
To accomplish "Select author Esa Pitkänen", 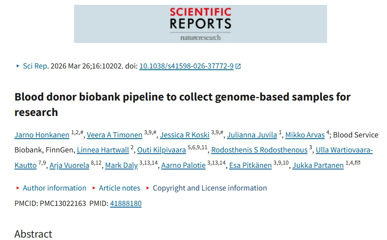I will (x=250, y=165).
